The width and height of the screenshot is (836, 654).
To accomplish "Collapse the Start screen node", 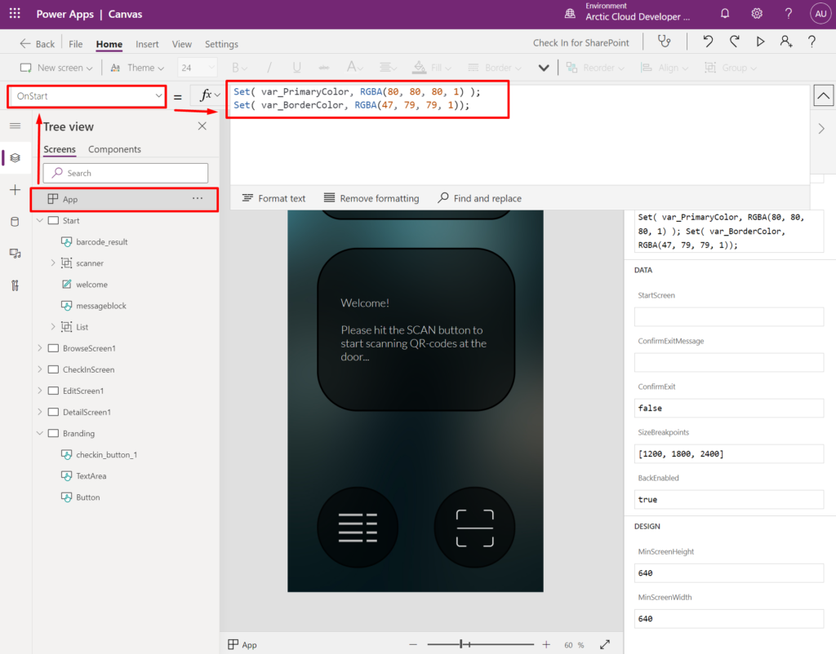I will 40,220.
